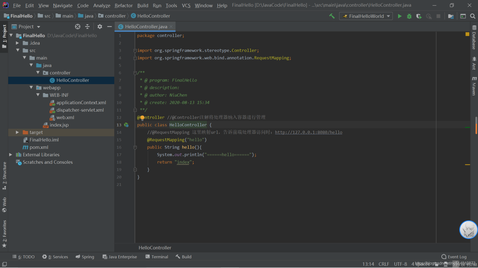Expand the .idea folder
478x268 pixels.
pos(17,43)
